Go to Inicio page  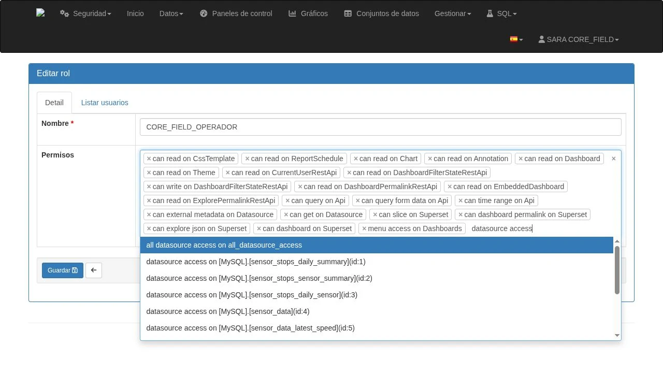coord(135,13)
